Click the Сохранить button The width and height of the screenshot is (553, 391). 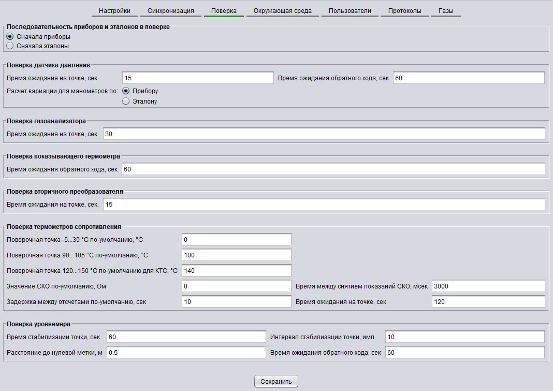click(276, 382)
